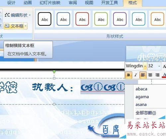Click the grow font icon
166x139 pixels.
pos(164,66)
